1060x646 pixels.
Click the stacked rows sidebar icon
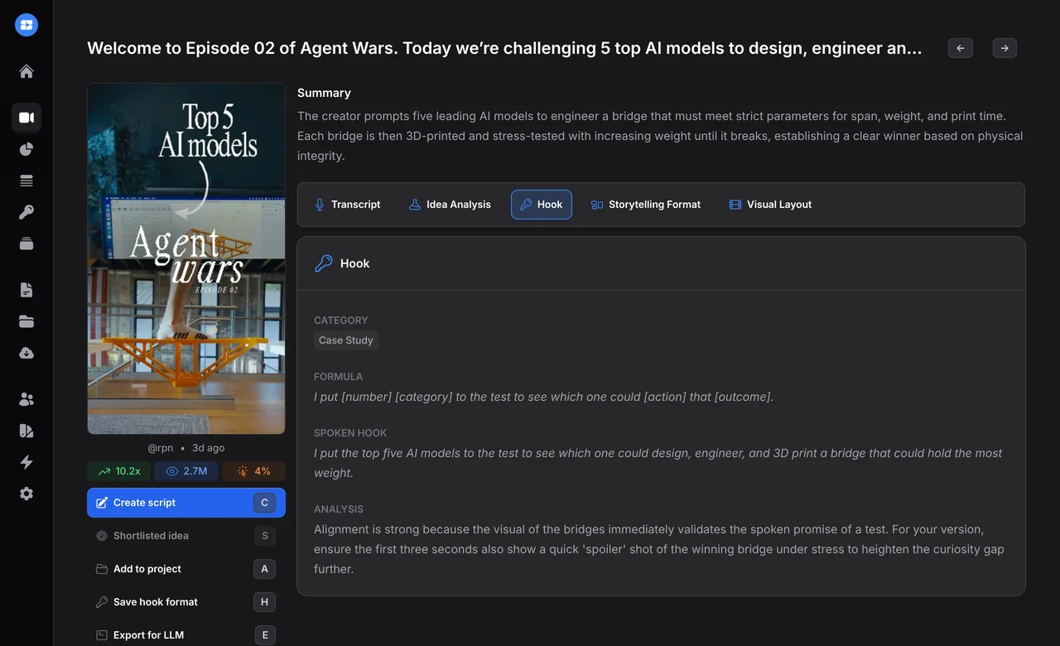tap(26, 181)
